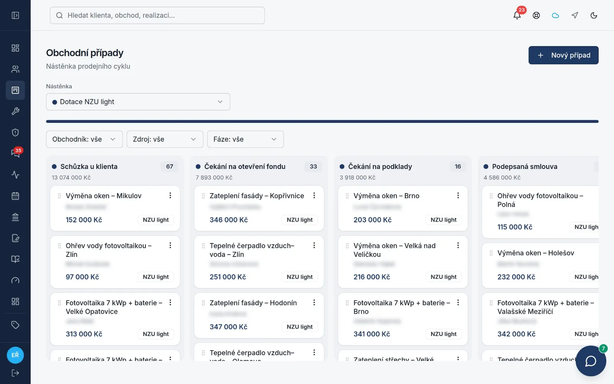Expand the Zdroj: vše filter
Screen dimensions: 614x384
pyautogui.click(x=165, y=139)
